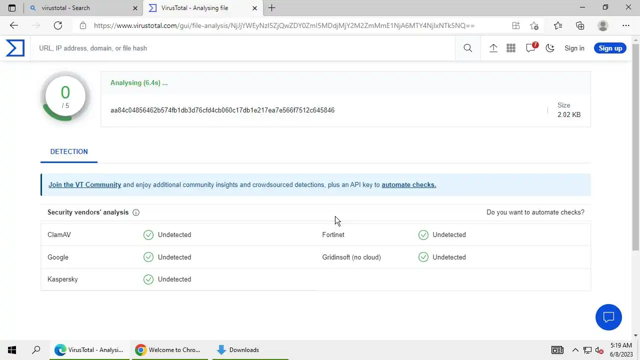Click the volume muted tray icon
The image size is (640, 360).
pyautogui.click(x=599, y=350)
